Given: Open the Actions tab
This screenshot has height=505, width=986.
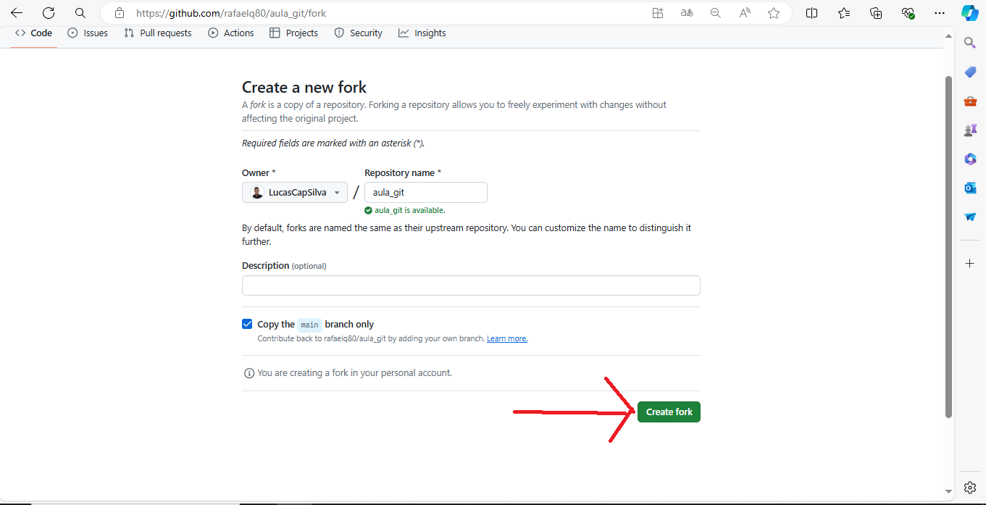Looking at the screenshot, I should pyautogui.click(x=231, y=33).
